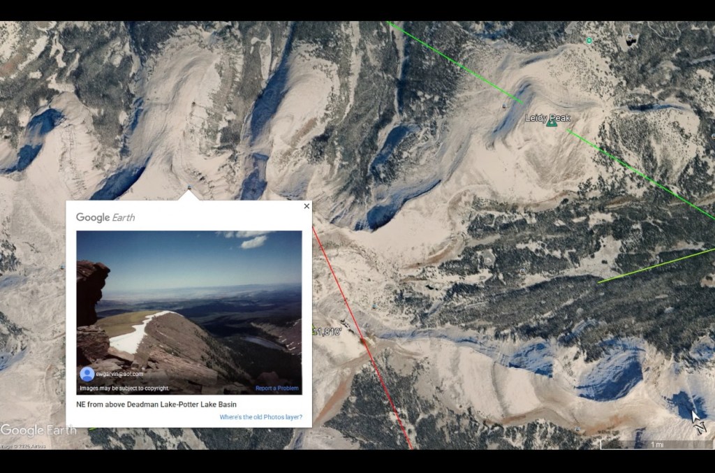Click the green circle marker north of Leidy Peak
715x473 pixels.
[x=589, y=41]
